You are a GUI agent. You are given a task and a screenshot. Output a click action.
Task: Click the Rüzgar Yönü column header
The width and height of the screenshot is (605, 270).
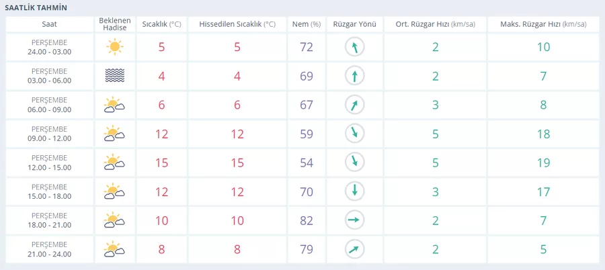tap(354, 24)
